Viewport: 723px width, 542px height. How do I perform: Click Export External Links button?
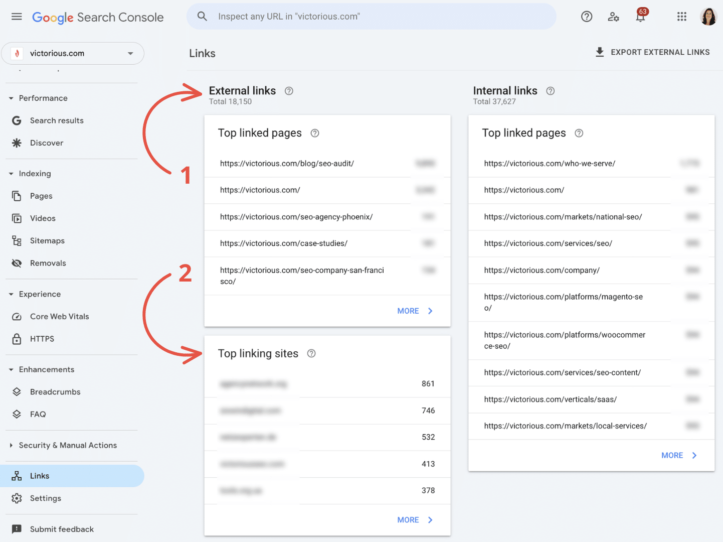pyautogui.click(x=652, y=52)
